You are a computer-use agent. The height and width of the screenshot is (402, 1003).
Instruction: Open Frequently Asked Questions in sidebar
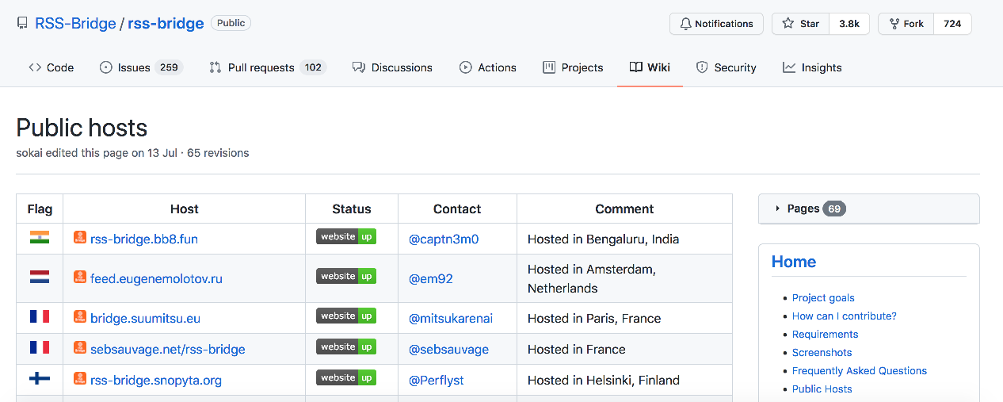point(859,370)
